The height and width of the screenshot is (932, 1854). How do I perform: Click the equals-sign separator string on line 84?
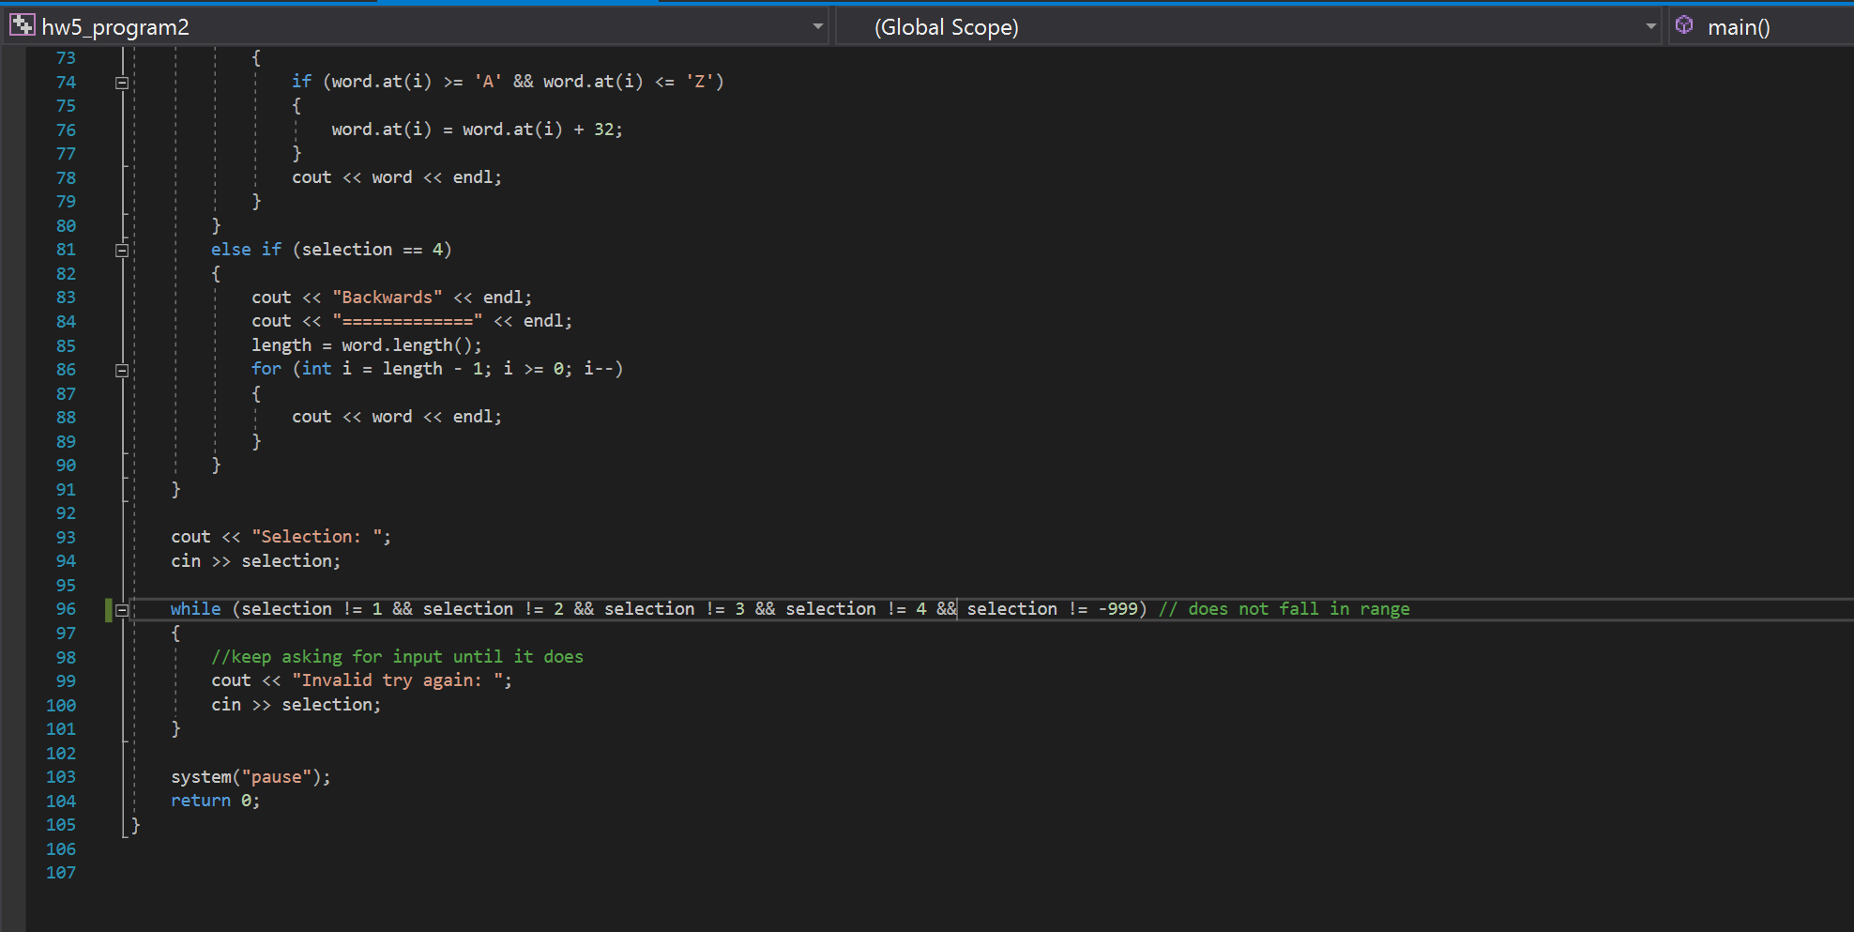pos(407,321)
